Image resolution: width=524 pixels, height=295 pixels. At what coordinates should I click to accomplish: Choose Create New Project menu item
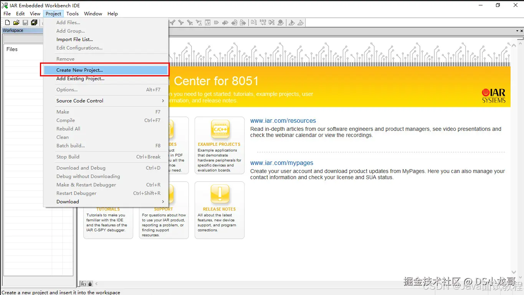106,70
